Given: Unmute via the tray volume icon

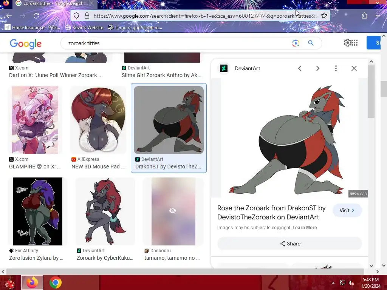Looking at the screenshot, I should pyautogui.click(x=351, y=283).
